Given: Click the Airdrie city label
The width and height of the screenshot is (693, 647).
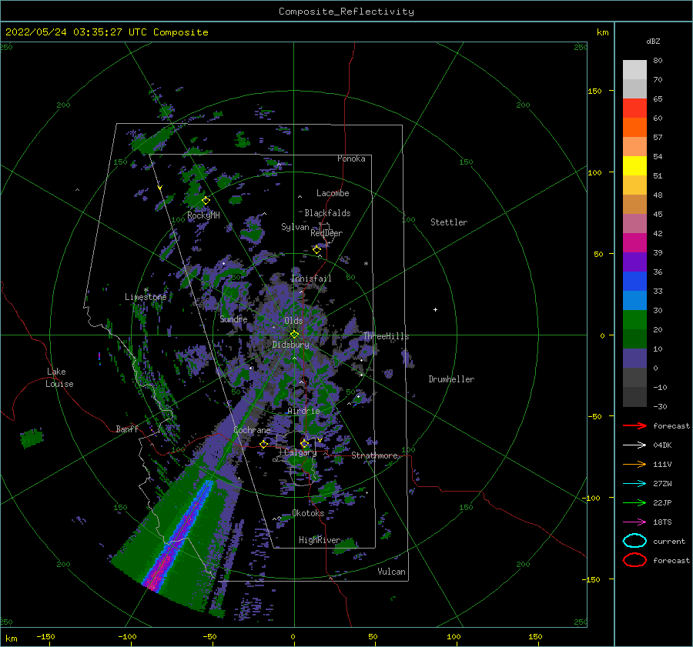Looking at the screenshot, I should tap(303, 411).
